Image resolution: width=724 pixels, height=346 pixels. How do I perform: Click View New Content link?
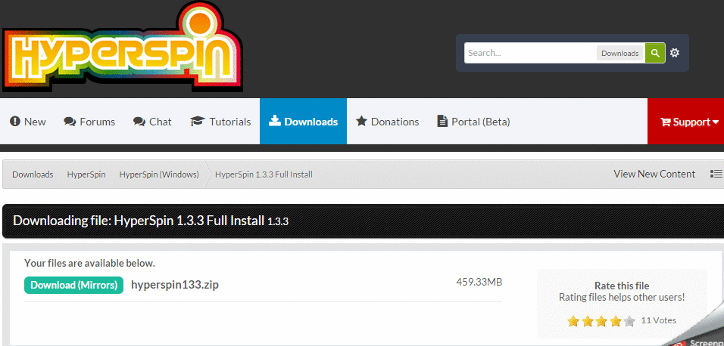point(654,174)
